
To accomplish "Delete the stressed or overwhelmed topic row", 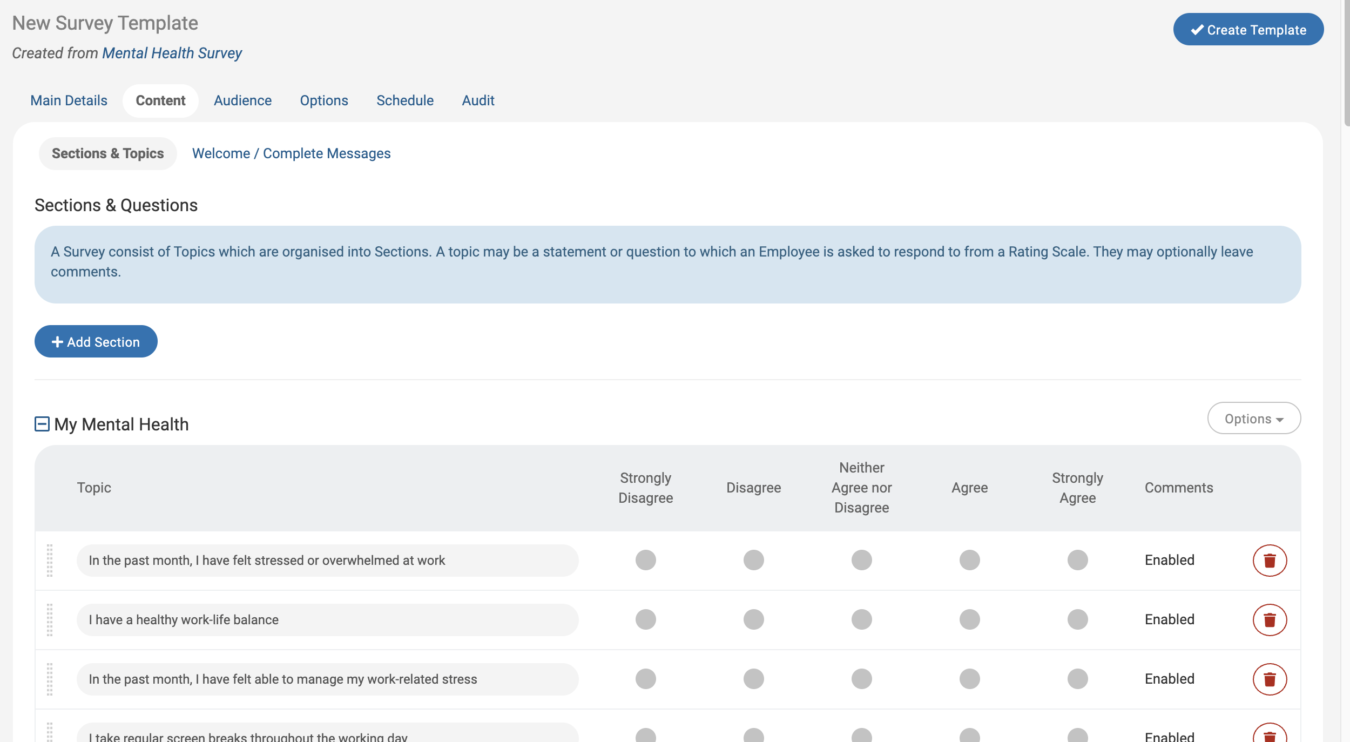I will 1269,561.
